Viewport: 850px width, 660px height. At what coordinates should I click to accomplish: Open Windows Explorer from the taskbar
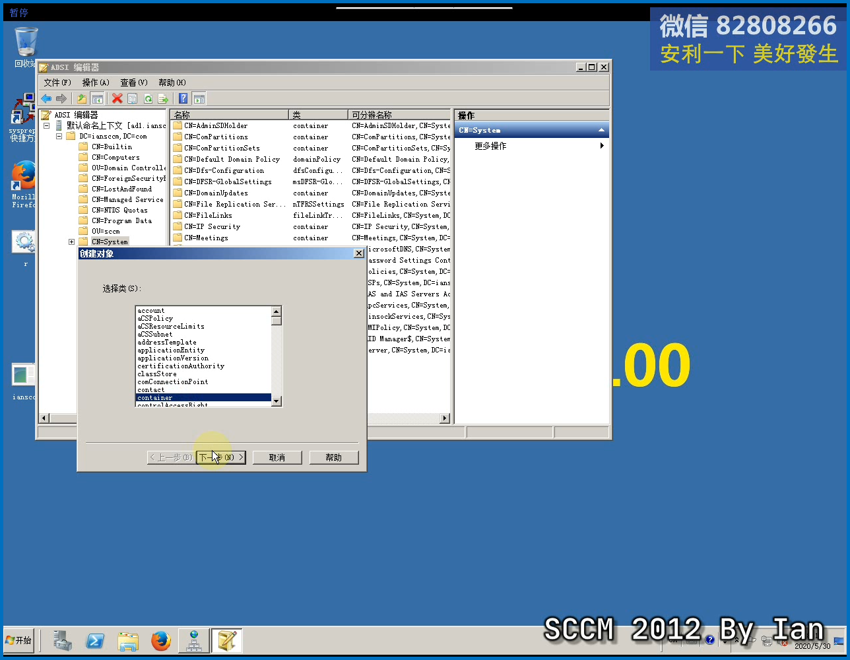[128, 641]
